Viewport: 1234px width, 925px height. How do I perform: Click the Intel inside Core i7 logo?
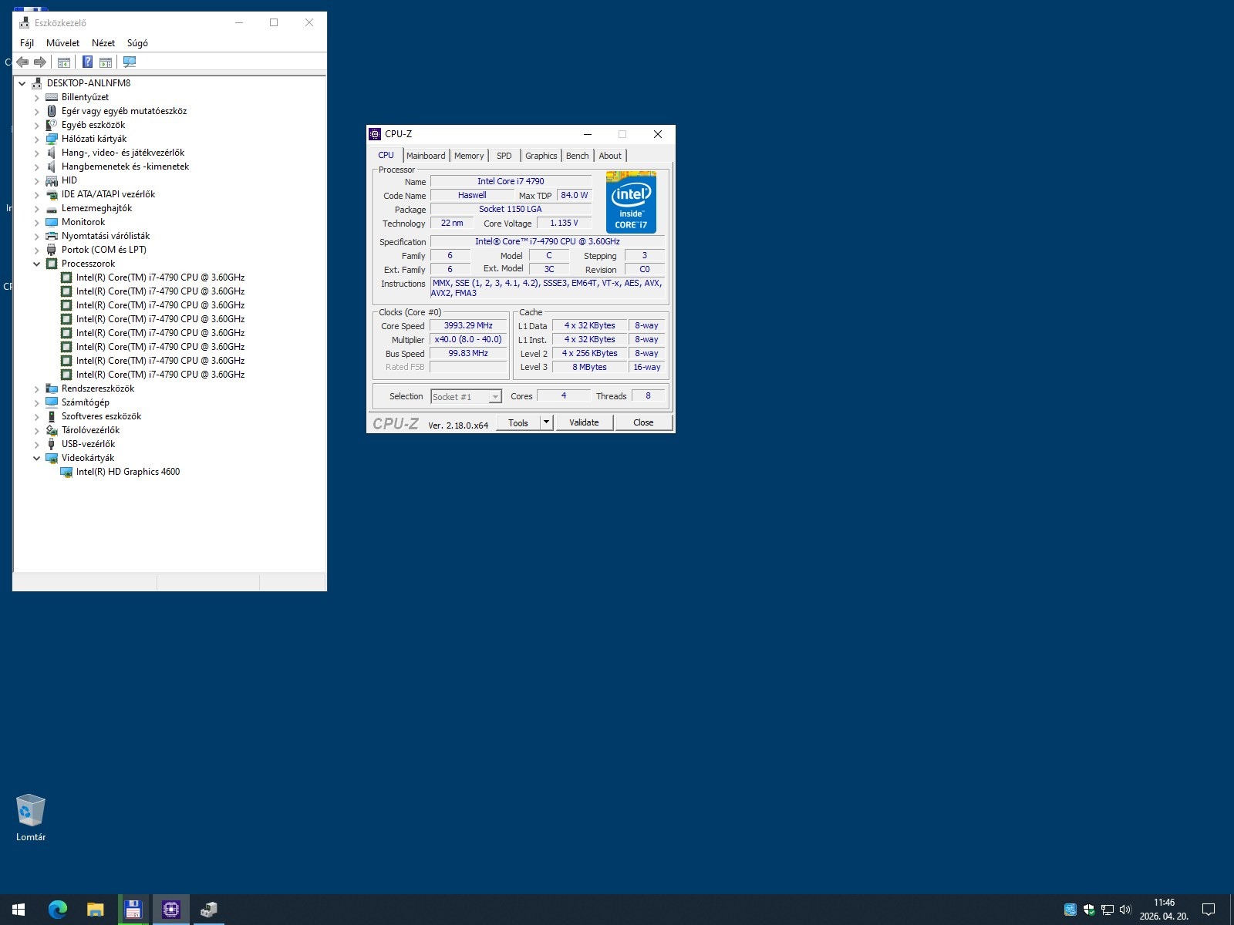(x=631, y=203)
